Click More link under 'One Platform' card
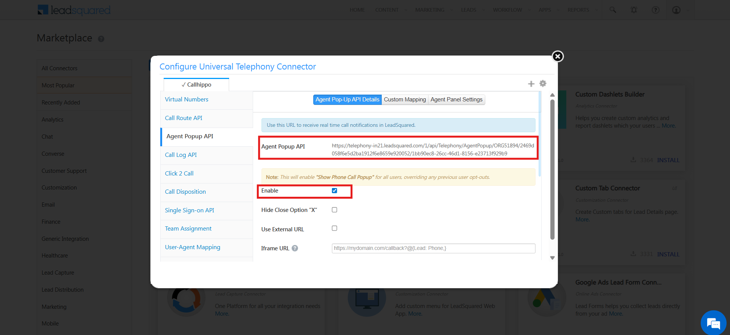The width and height of the screenshot is (730, 335). tap(222, 314)
